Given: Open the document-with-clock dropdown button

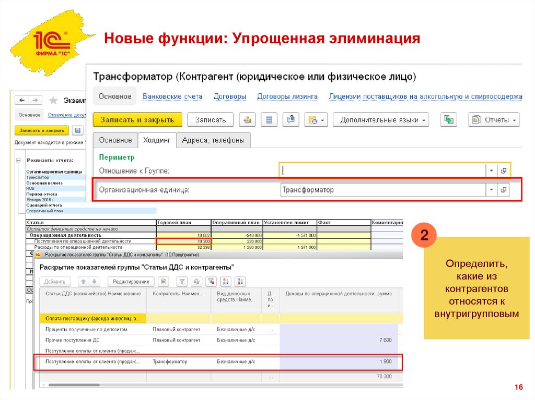Looking at the screenshot, I should tap(316, 120).
